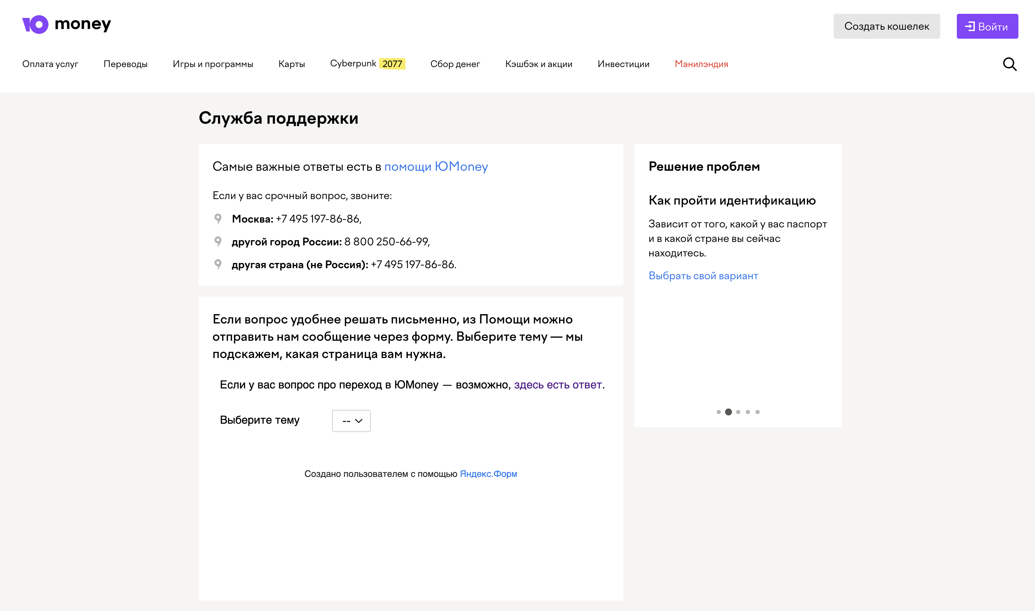Select the active second carousel dot
Screen dimensions: 1035x611
tap(729, 412)
